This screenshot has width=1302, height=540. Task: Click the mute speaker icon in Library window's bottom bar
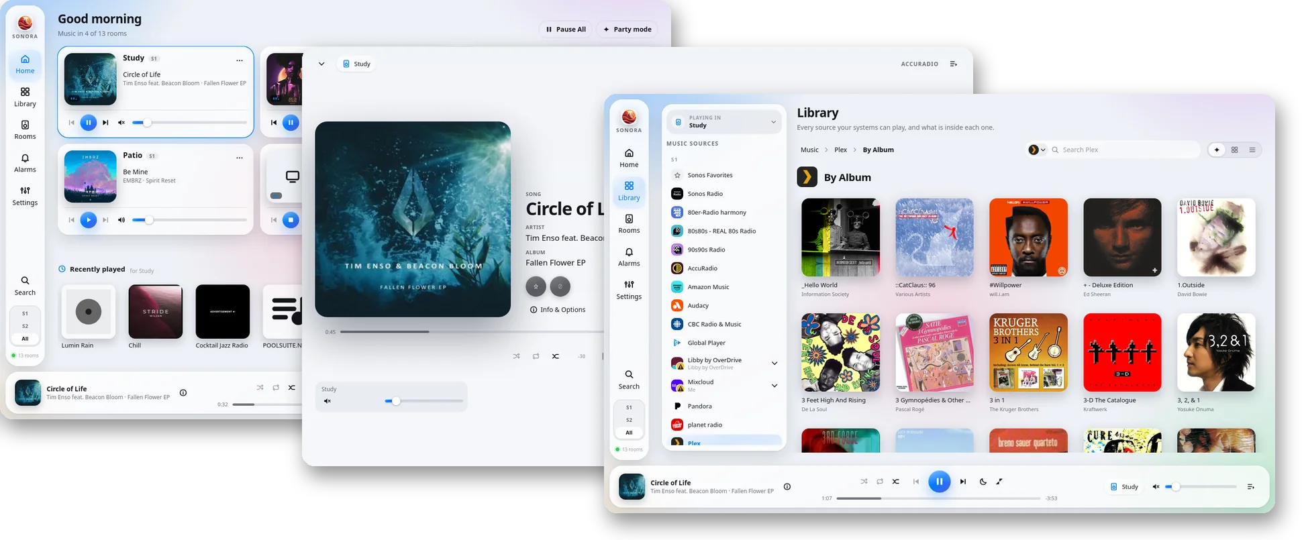pos(1156,487)
